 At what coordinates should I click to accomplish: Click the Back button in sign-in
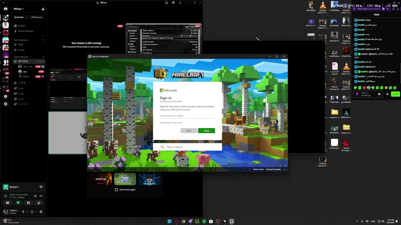tap(189, 131)
